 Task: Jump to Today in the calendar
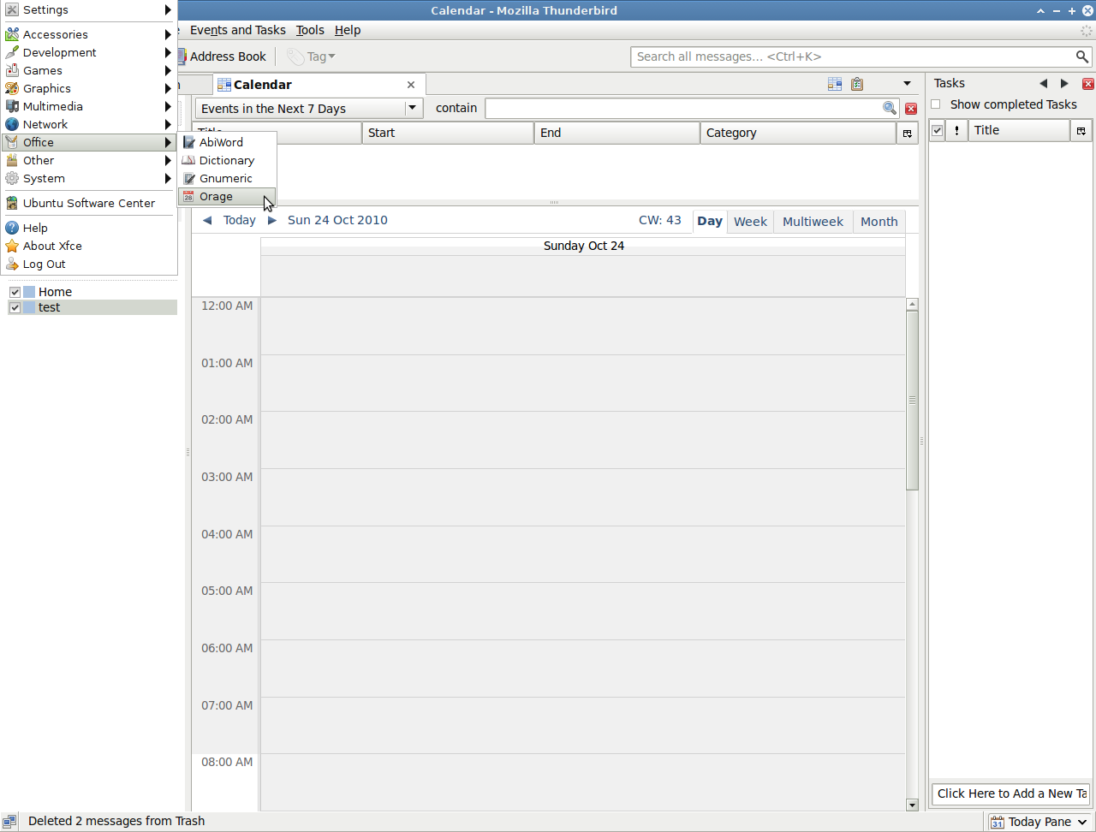click(239, 221)
